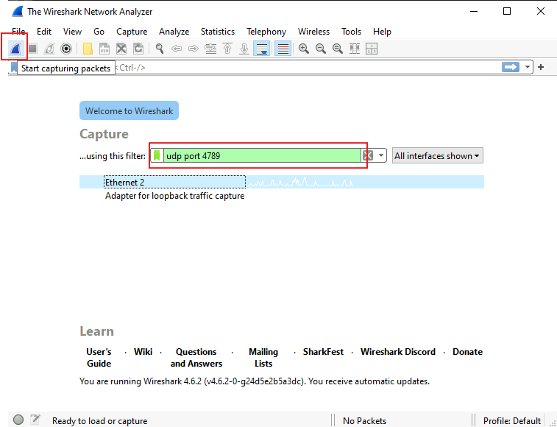Click the Find a packet magnifier icon

point(160,49)
